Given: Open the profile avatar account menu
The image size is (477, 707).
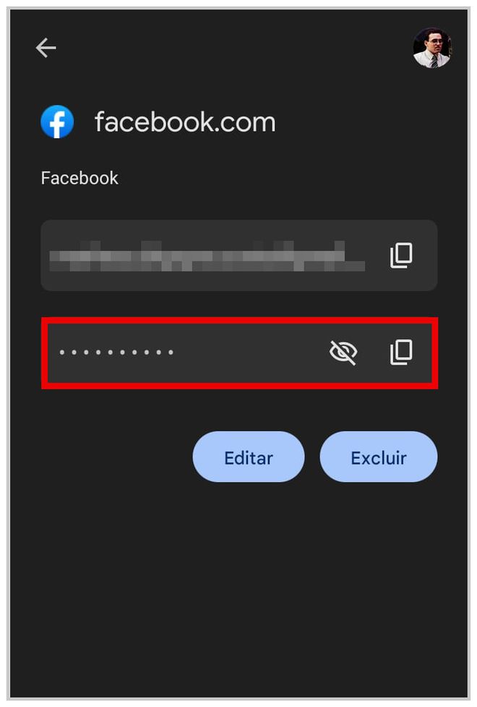Looking at the screenshot, I should [432, 48].
